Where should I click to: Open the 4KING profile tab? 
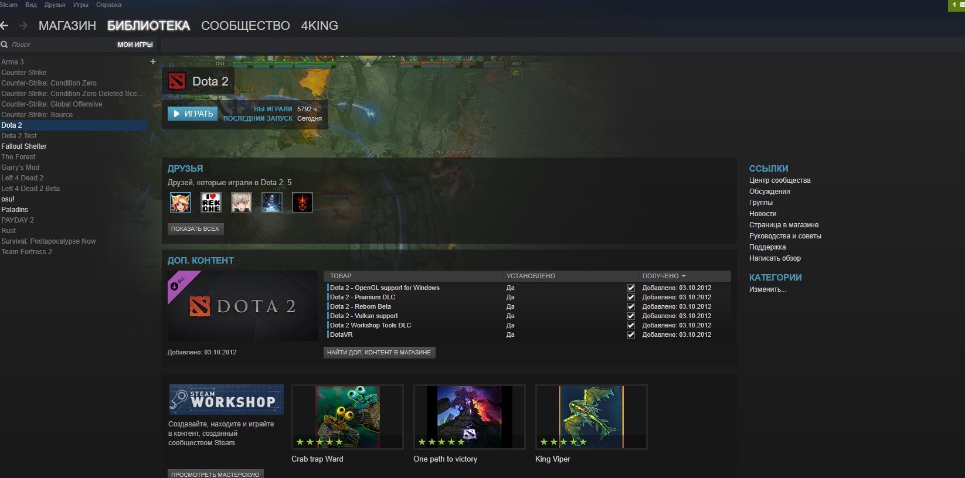click(320, 26)
